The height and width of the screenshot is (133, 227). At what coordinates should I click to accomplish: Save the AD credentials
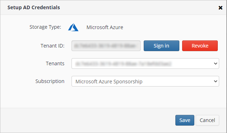(x=185, y=120)
